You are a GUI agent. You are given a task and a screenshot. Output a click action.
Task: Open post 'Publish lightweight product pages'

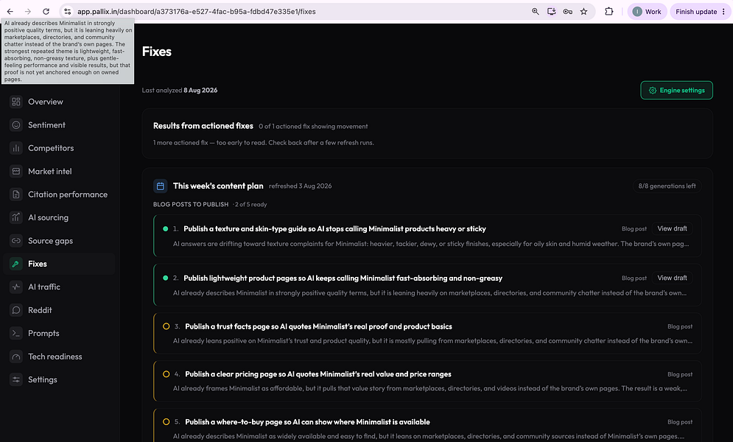[343, 278]
